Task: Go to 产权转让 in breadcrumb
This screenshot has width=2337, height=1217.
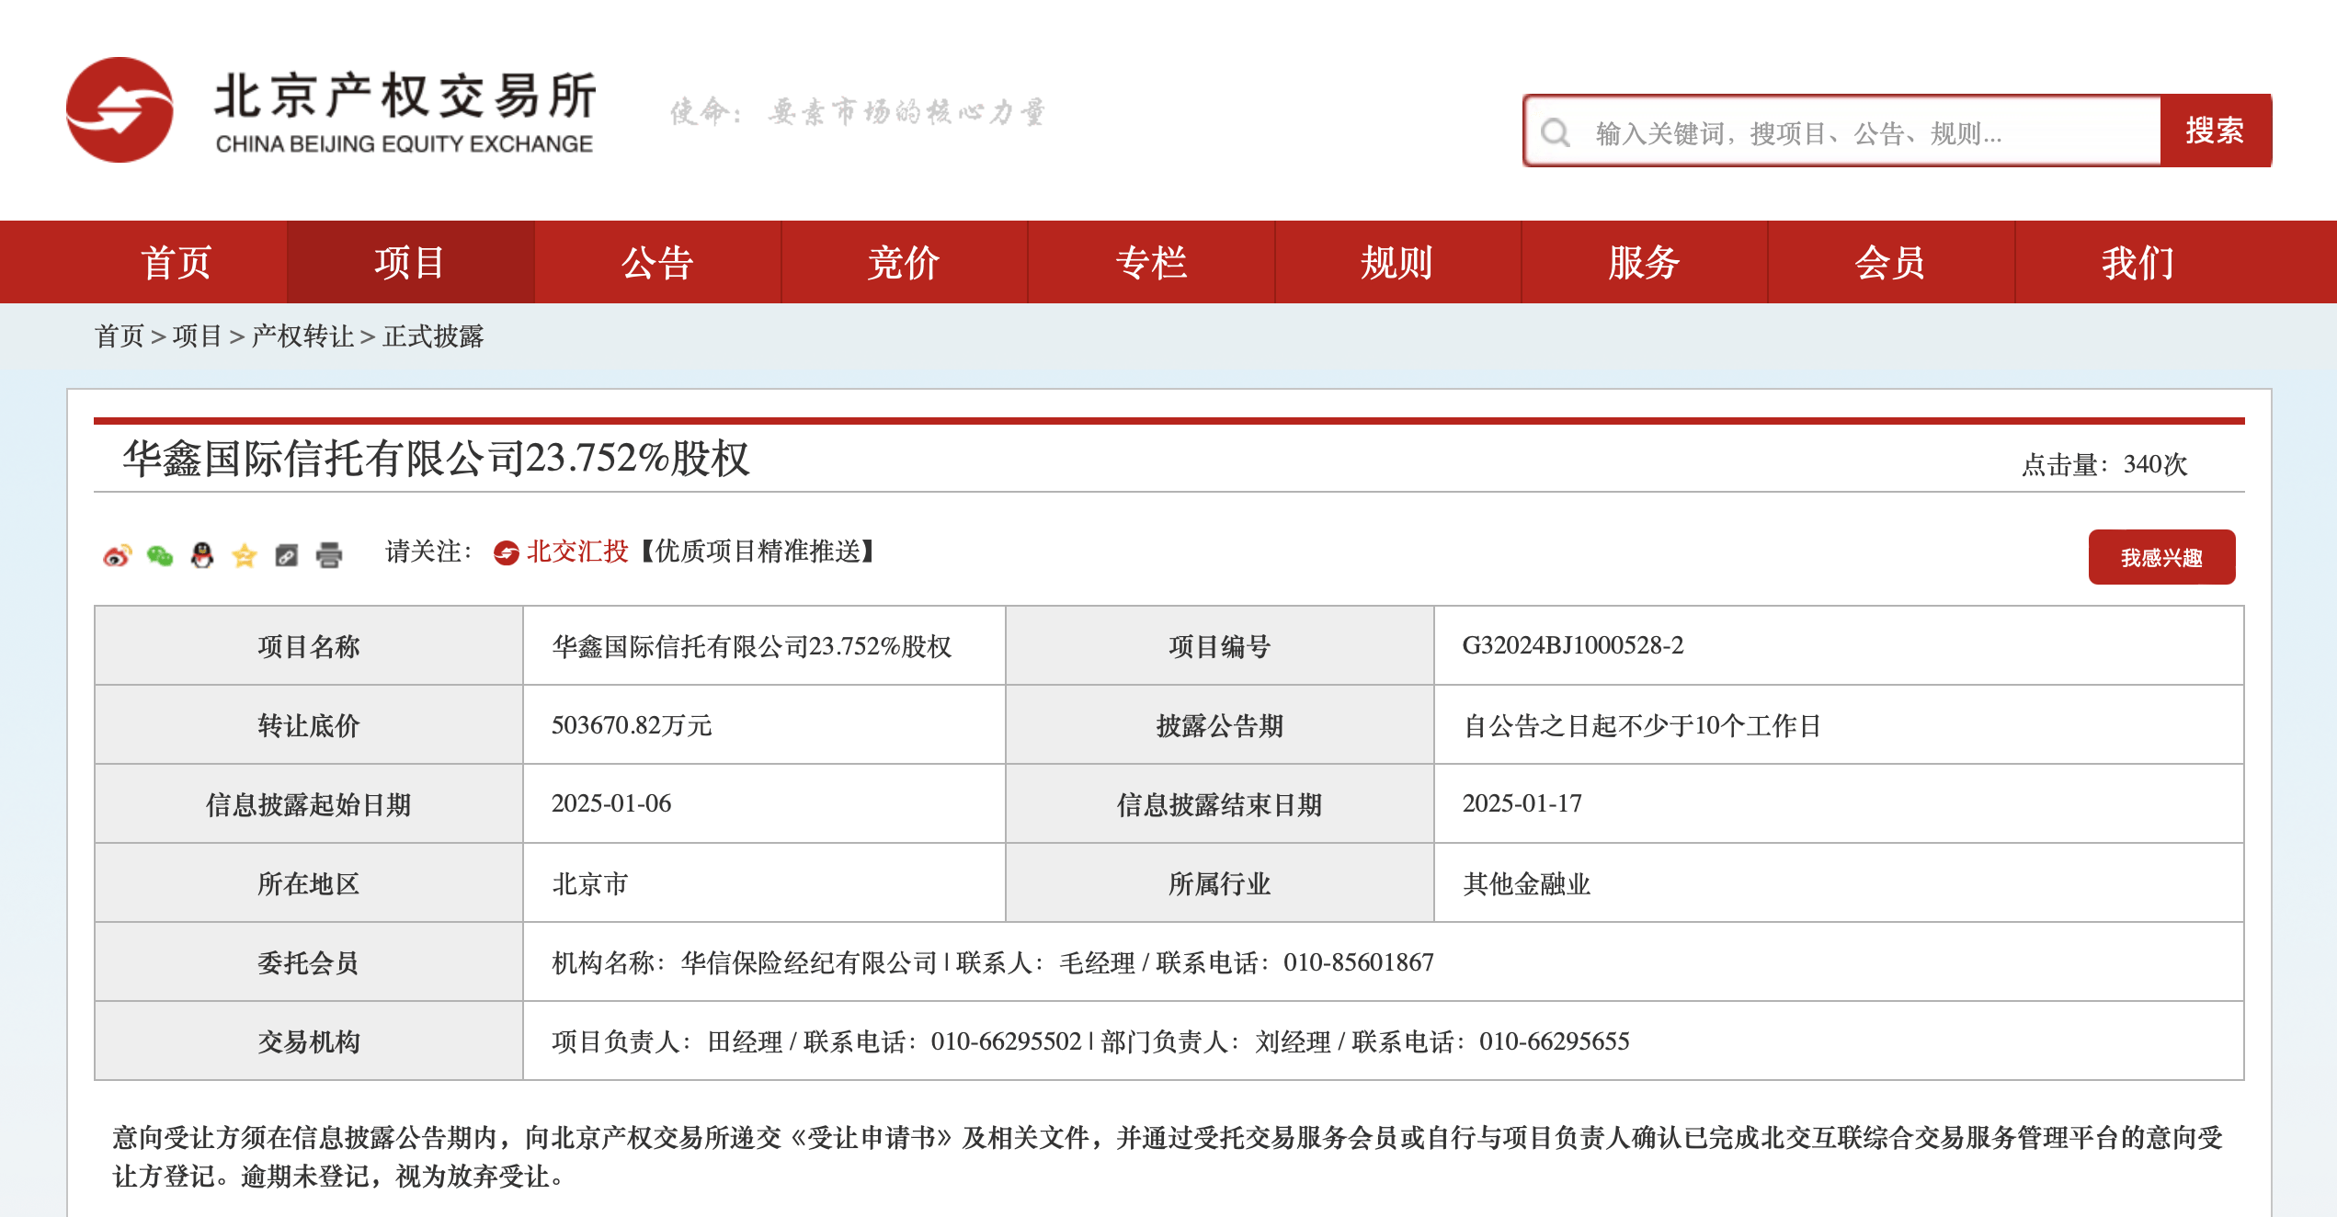Action: (302, 336)
